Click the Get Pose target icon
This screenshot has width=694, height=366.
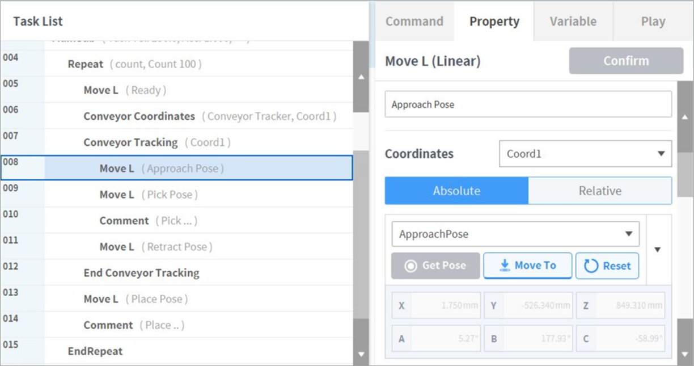[x=411, y=266]
